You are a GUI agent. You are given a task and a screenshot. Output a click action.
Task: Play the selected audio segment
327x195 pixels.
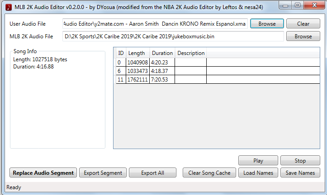pyautogui.click(x=258, y=160)
